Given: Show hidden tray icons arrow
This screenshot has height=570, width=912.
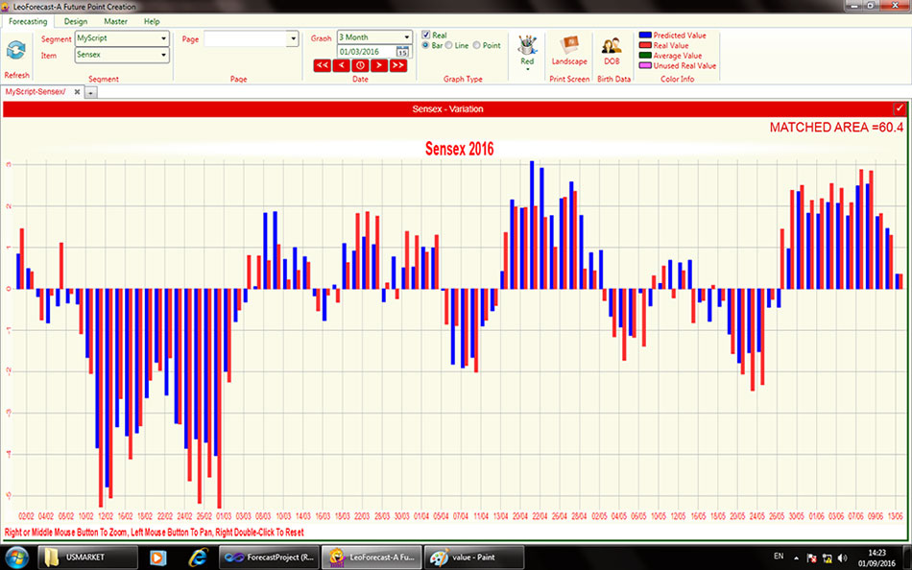Looking at the screenshot, I should 796,558.
